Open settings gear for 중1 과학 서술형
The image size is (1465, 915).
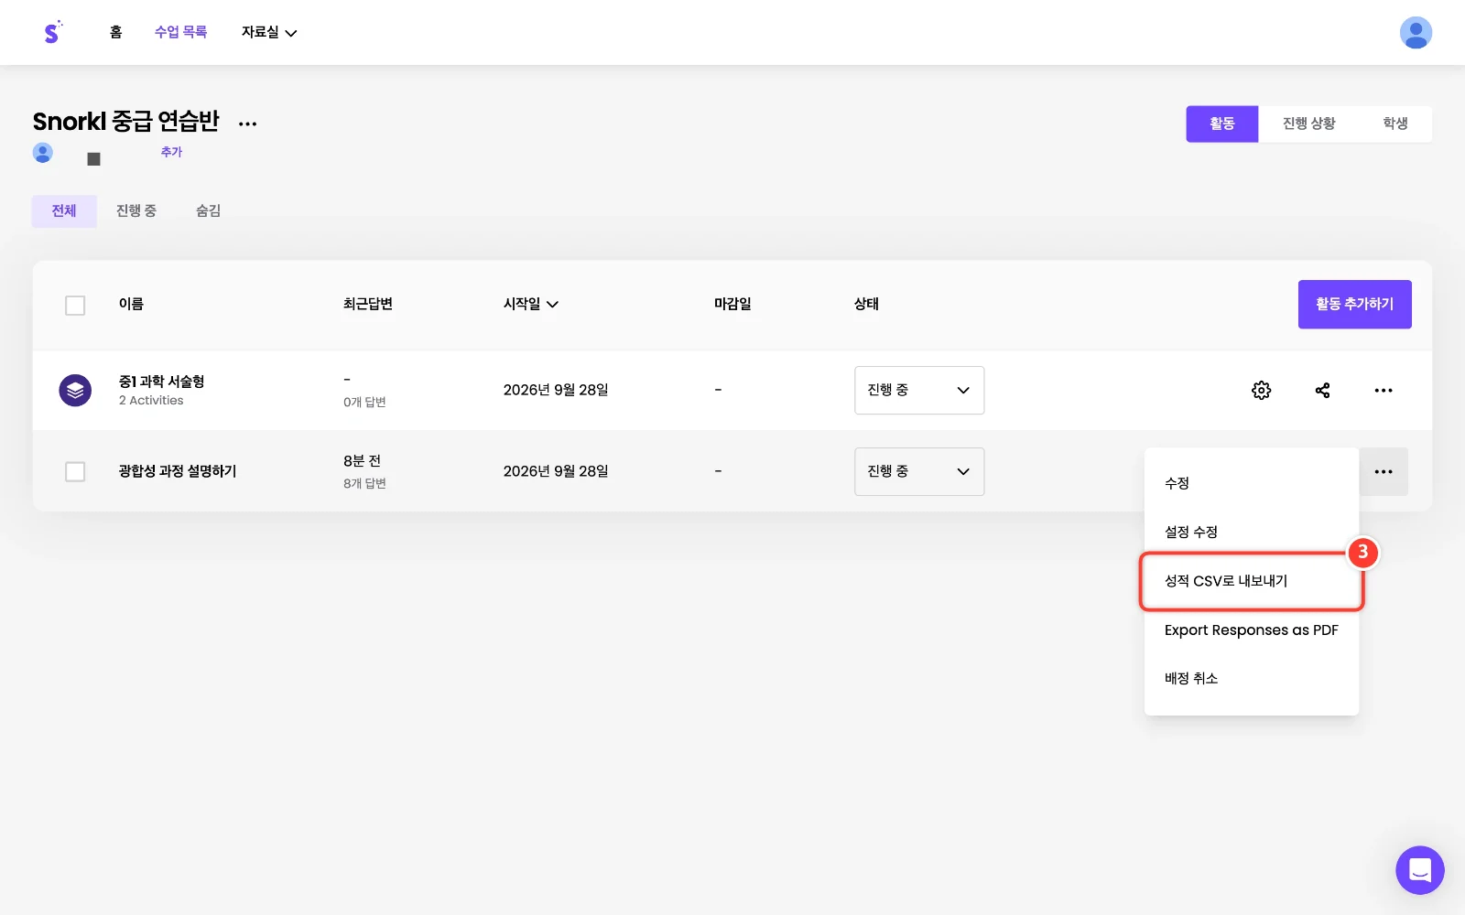pyautogui.click(x=1261, y=391)
